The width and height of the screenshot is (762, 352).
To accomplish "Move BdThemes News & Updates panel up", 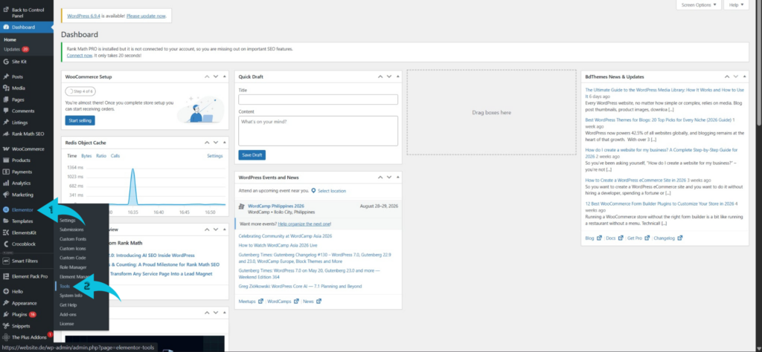I will (x=727, y=76).
